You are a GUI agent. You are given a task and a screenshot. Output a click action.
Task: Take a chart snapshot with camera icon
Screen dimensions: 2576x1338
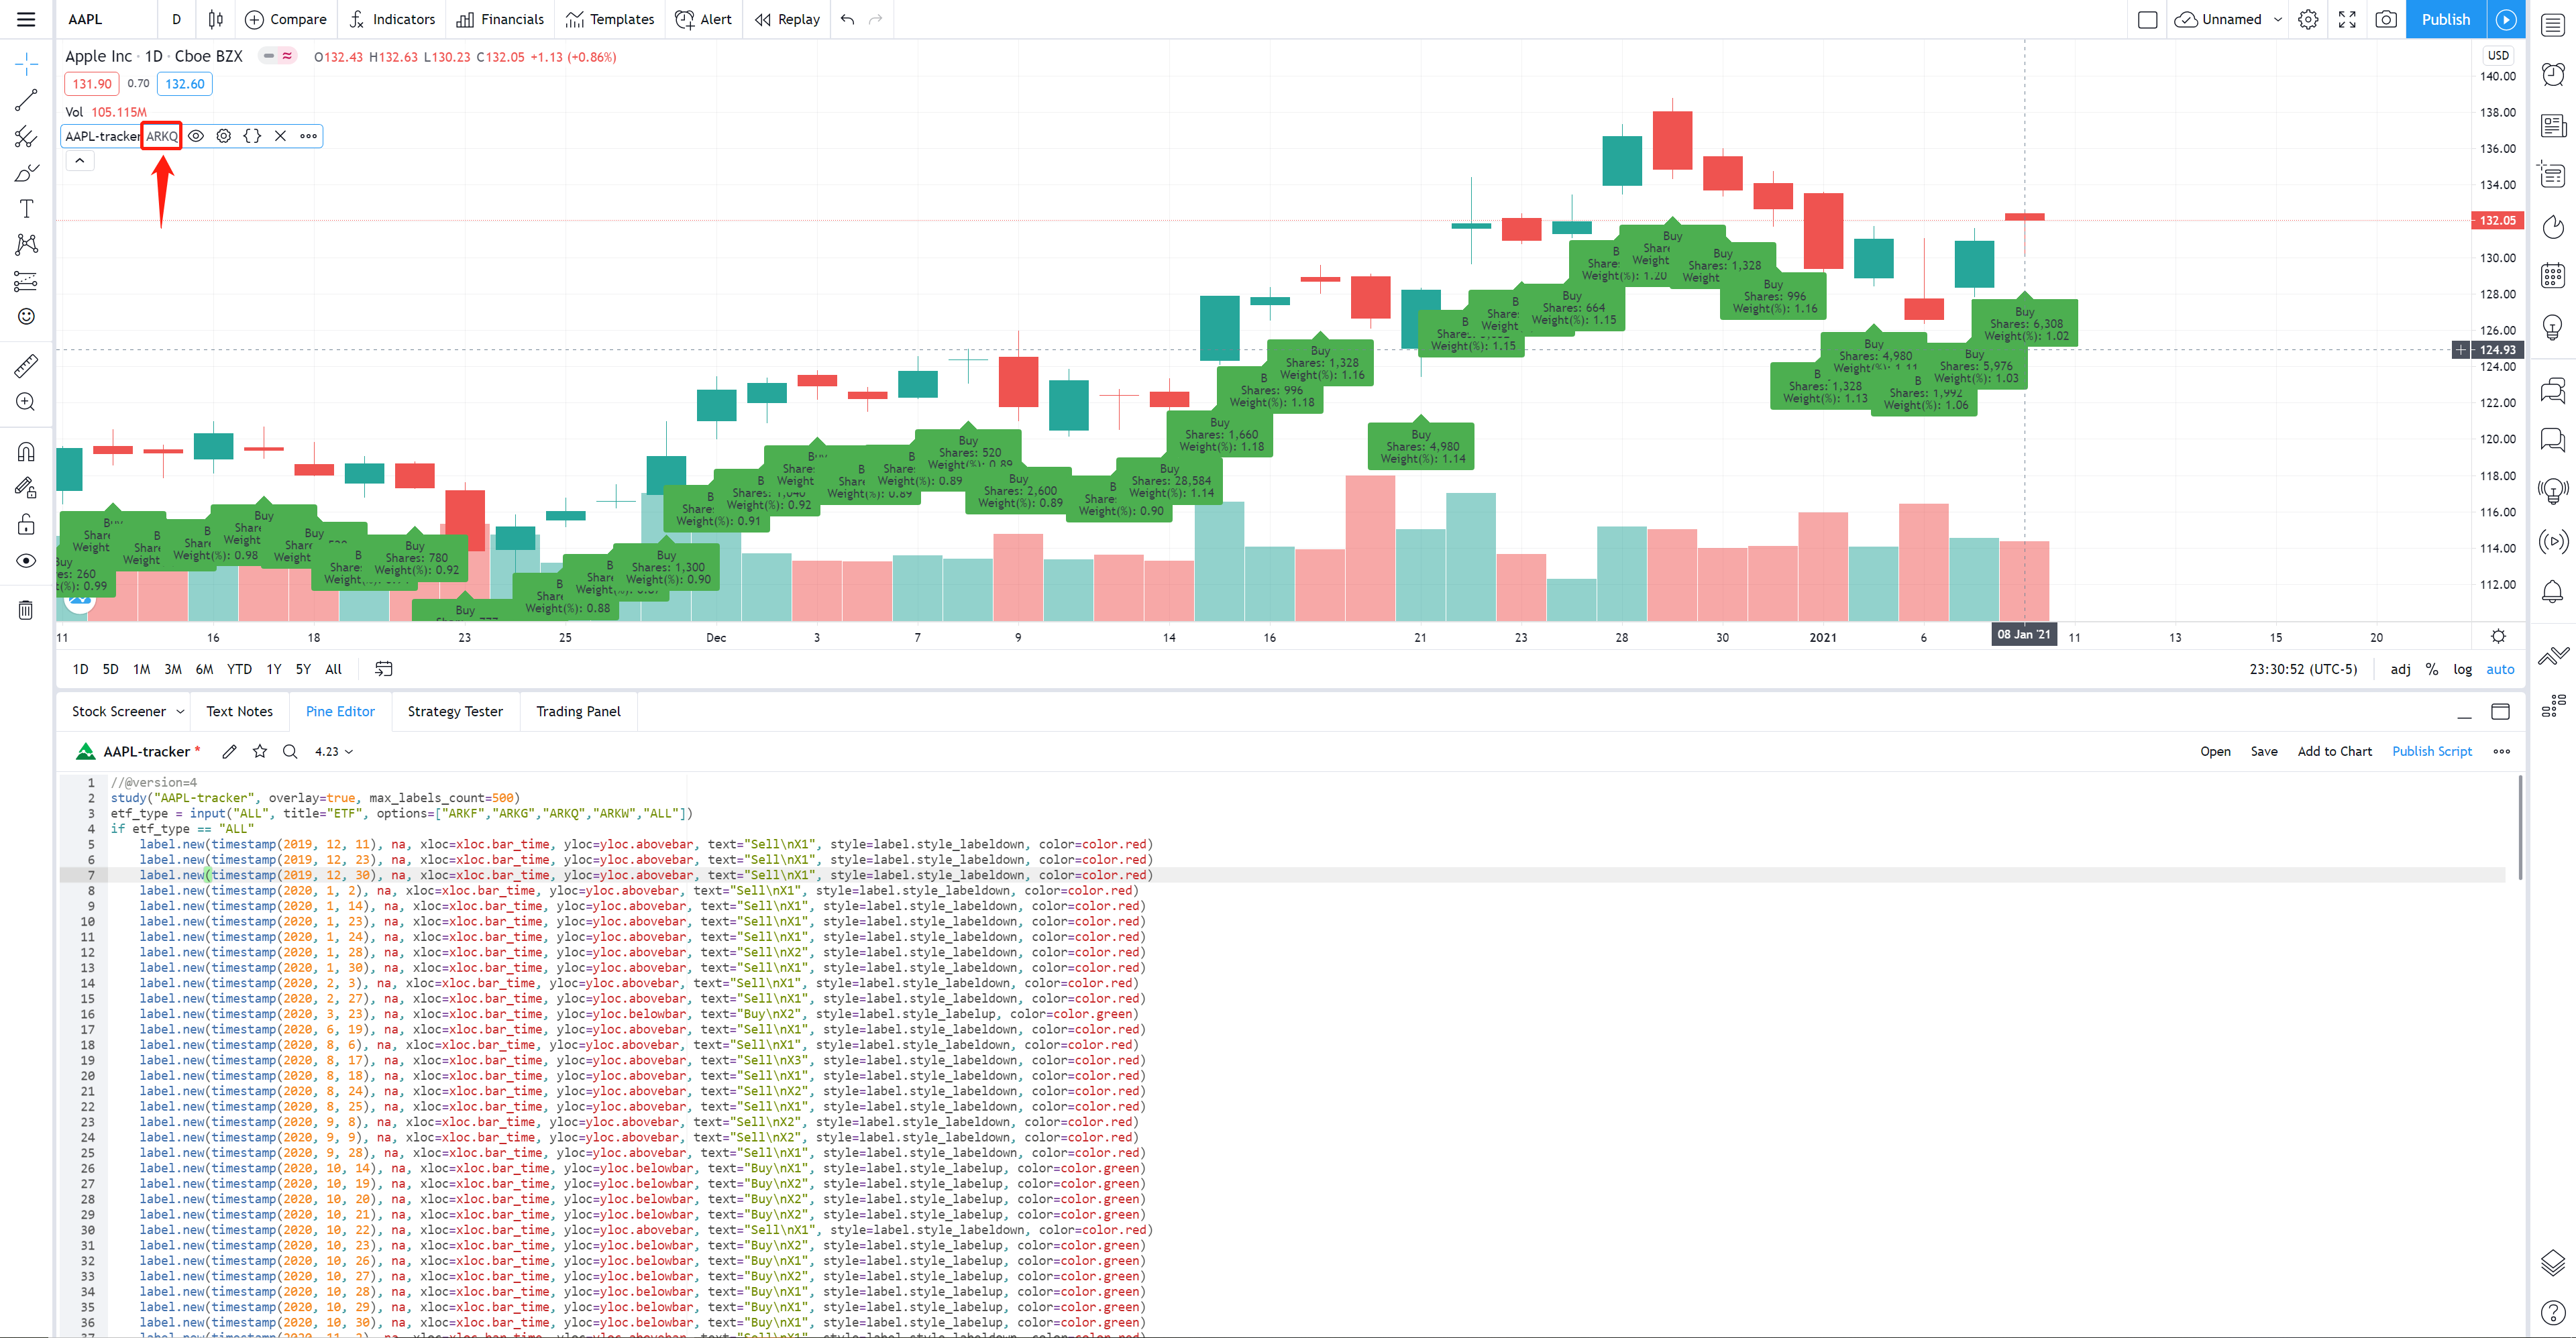pyautogui.click(x=2385, y=19)
